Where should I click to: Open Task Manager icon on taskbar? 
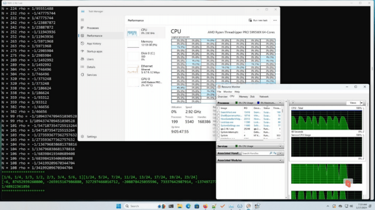231,206
